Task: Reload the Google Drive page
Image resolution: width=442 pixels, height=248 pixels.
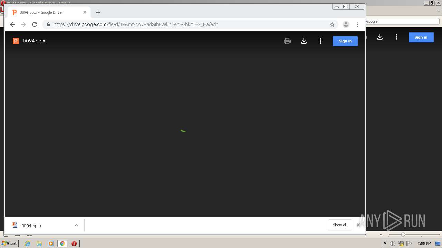Action: [x=35, y=24]
